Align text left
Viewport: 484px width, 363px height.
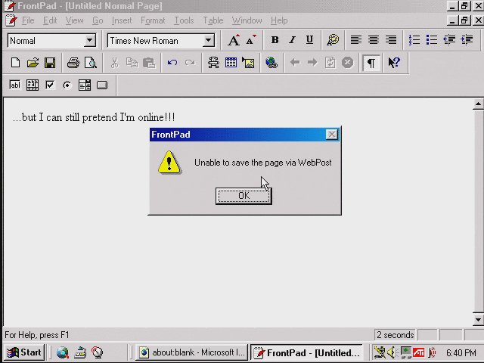(x=356, y=40)
